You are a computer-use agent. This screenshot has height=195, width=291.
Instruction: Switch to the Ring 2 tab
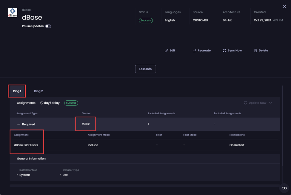point(38,91)
